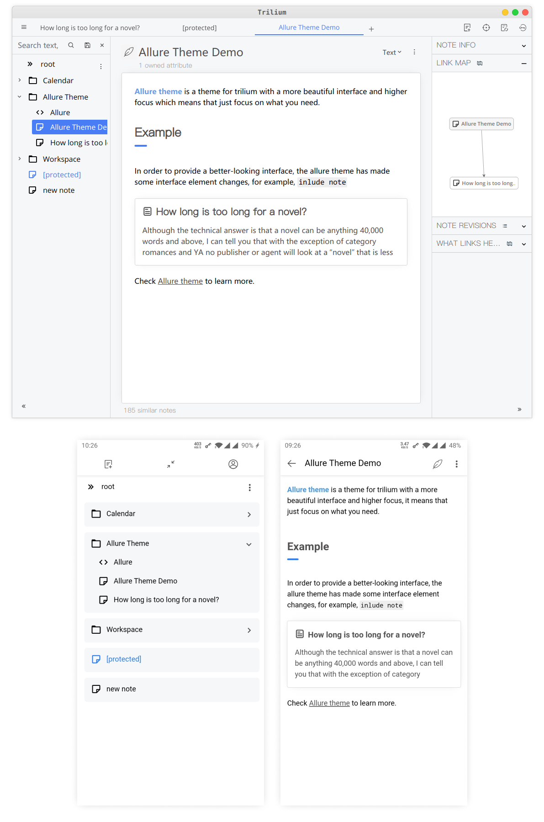Image resolution: width=544 pixels, height=822 pixels.
Task: Select the highlighted Allure Theme Demo tree note
Action: click(70, 127)
